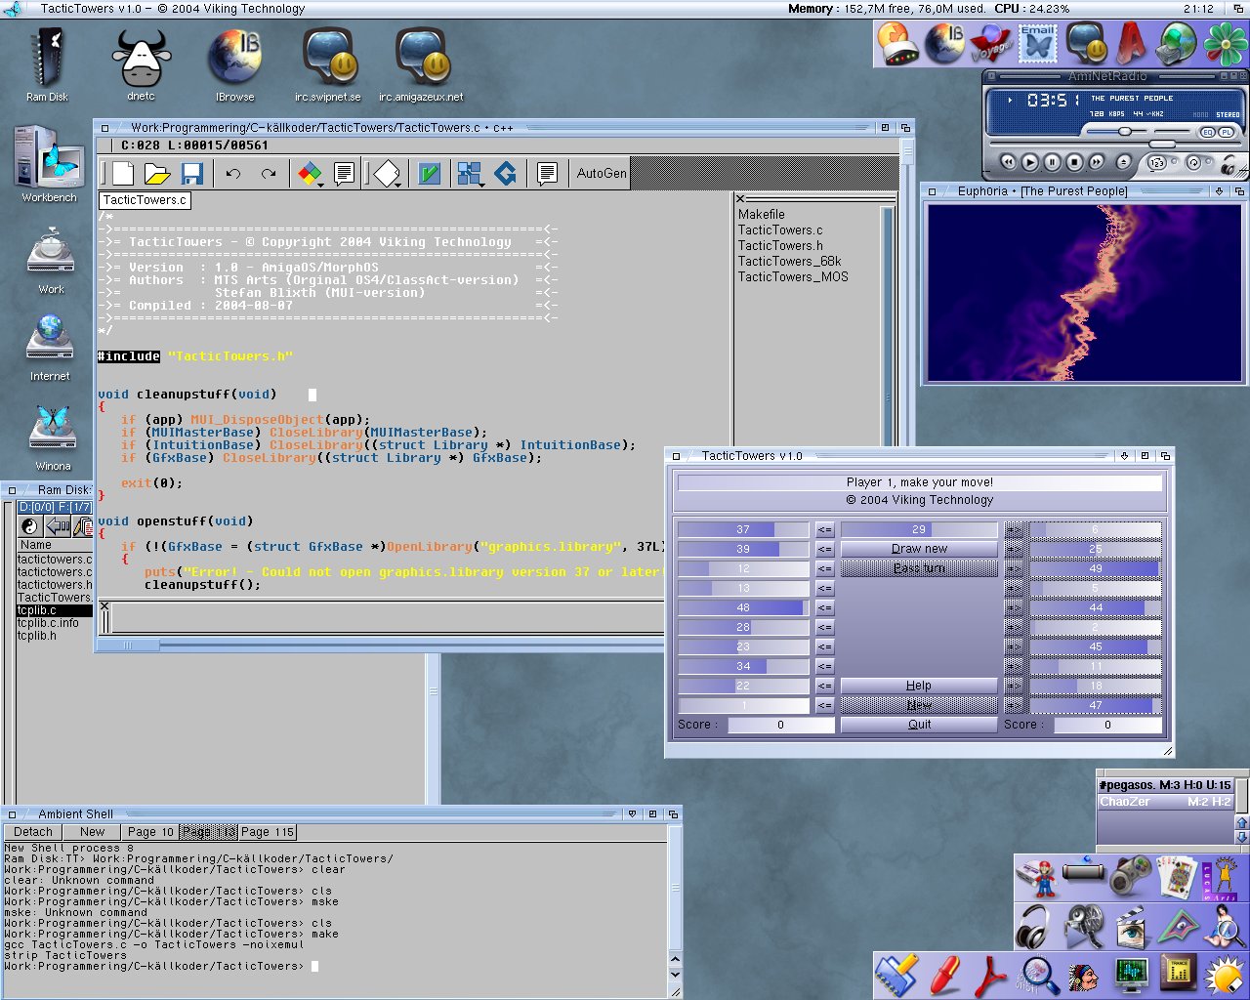The height and width of the screenshot is (1000, 1250).
Task: Click the white diamond dropdown tool in the editor
Action: (x=388, y=174)
